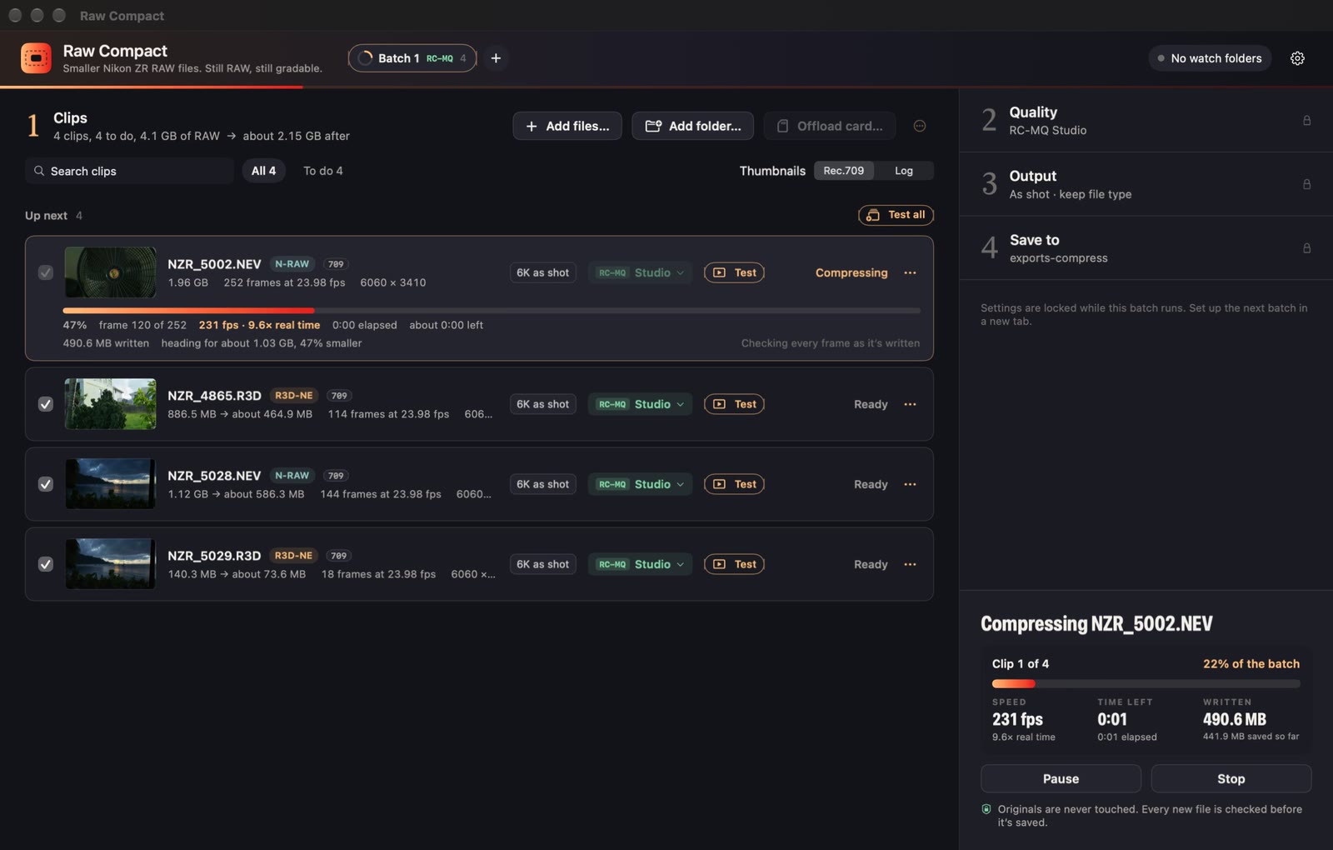The width and height of the screenshot is (1333, 850).
Task: Open the RC-MQ Studio dropdown for NZR_5028.NEV
Action: pos(640,484)
